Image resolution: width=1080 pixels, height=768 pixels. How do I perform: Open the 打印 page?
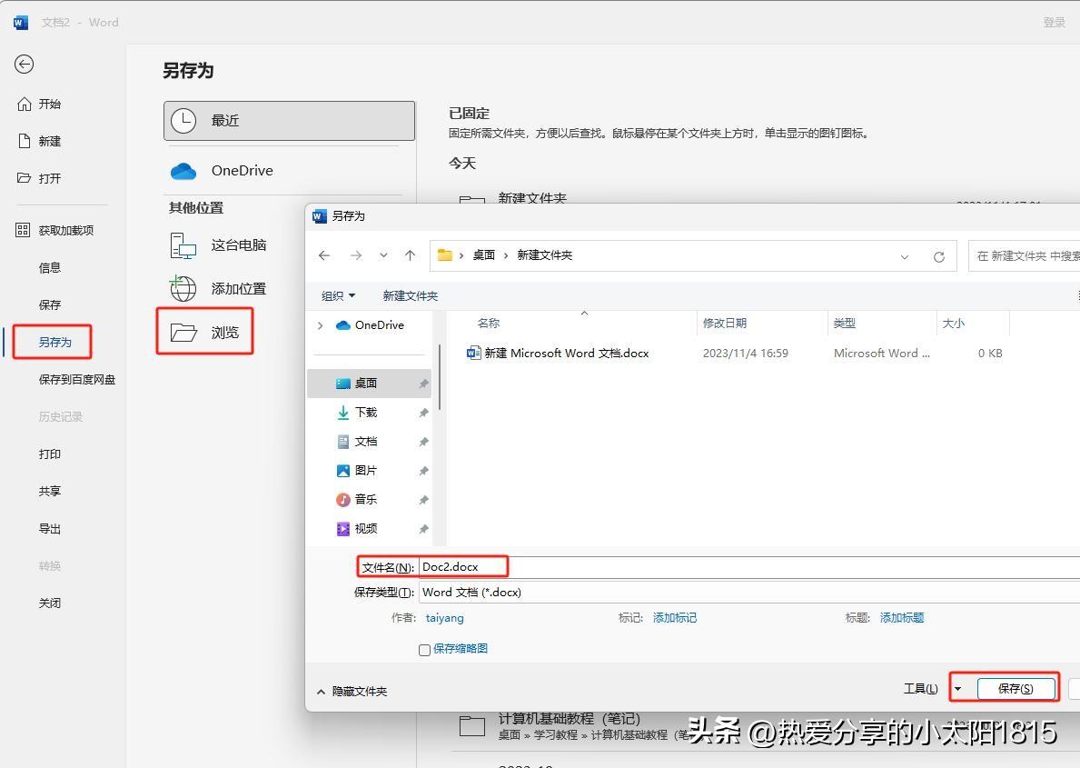click(50, 454)
